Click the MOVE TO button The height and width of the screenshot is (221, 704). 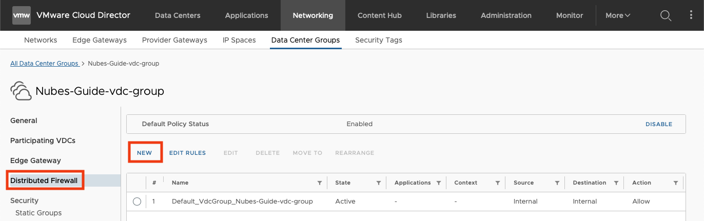click(x=307, y=153)
